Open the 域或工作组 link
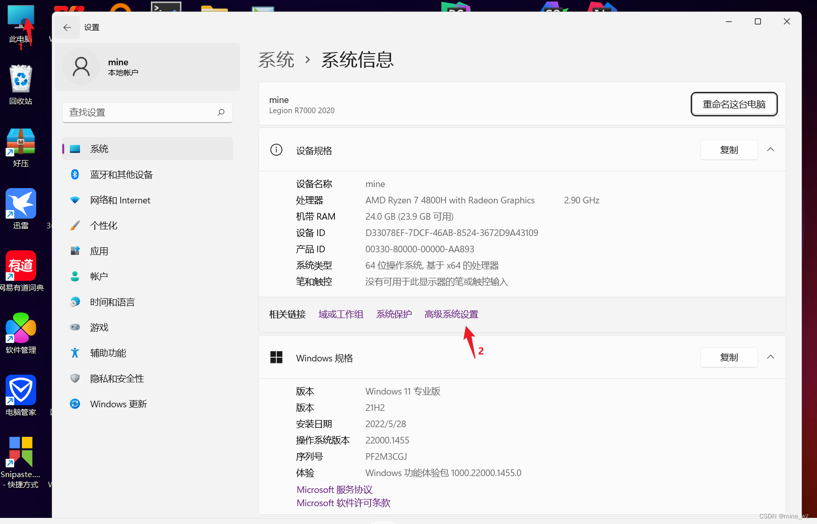Screen dimensions: 817x524 click(x=341, y=315)
